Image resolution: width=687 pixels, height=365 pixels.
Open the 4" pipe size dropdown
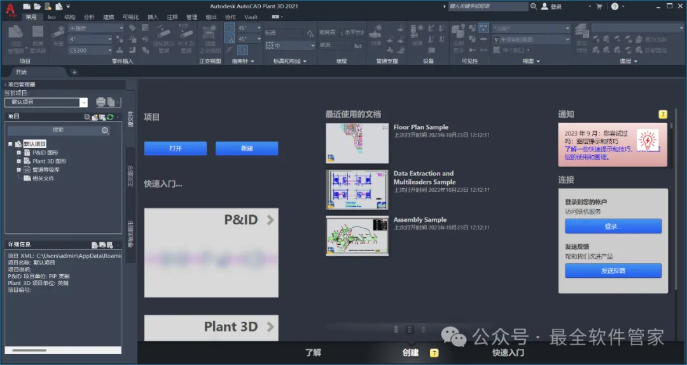click(x=90, y=39)
